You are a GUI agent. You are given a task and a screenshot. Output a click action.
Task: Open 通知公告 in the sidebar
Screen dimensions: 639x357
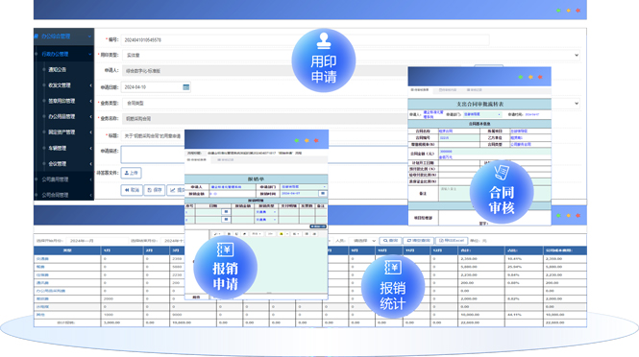[57, 70]
